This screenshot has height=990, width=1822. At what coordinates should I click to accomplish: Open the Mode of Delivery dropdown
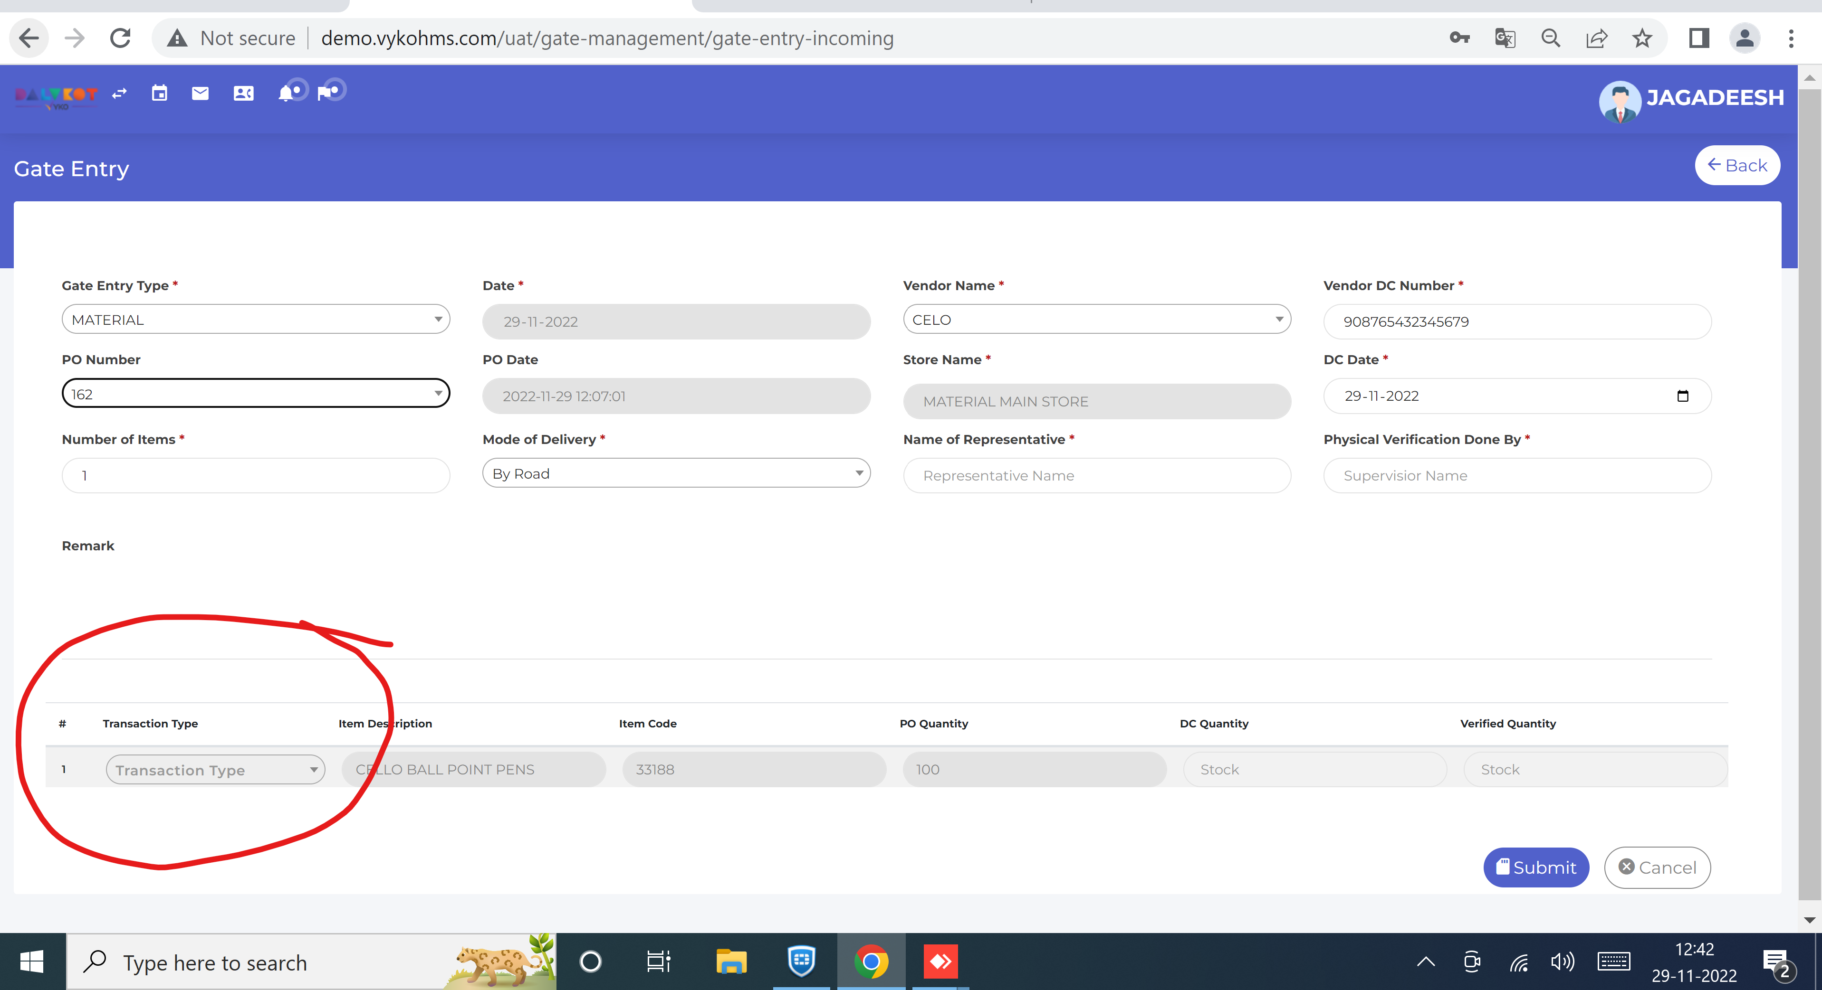tap(676, 473)
